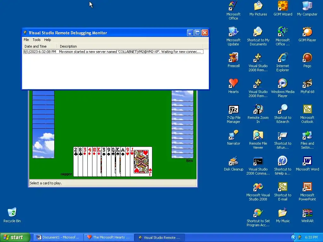The width and height of the screenshot is (323, 242).
Task: Play the 9 of hearts card
Action: (128, 162)
